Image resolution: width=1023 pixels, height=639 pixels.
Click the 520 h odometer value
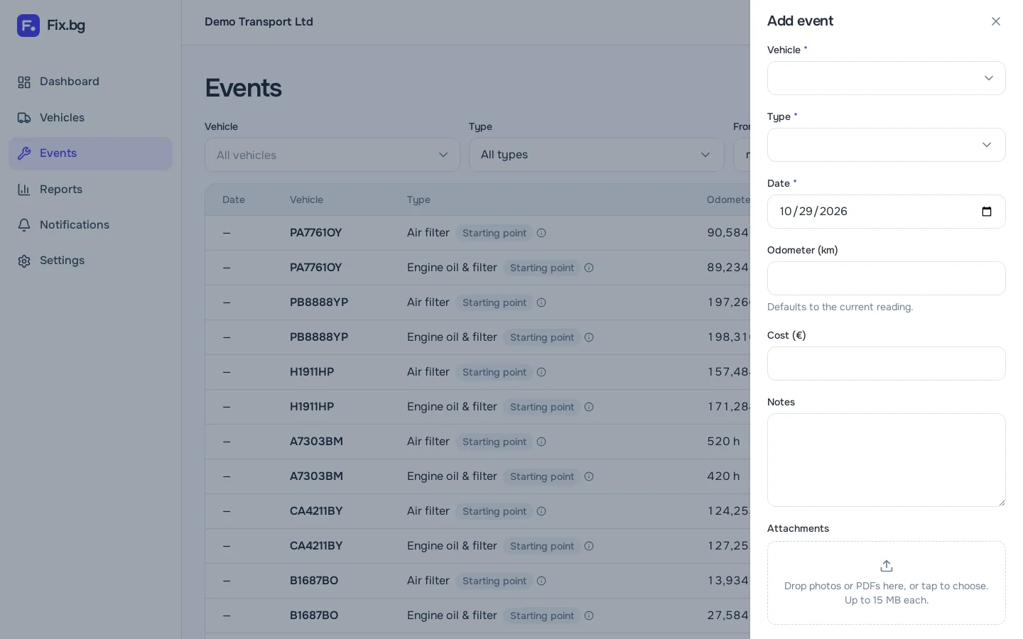coord(723,442)
